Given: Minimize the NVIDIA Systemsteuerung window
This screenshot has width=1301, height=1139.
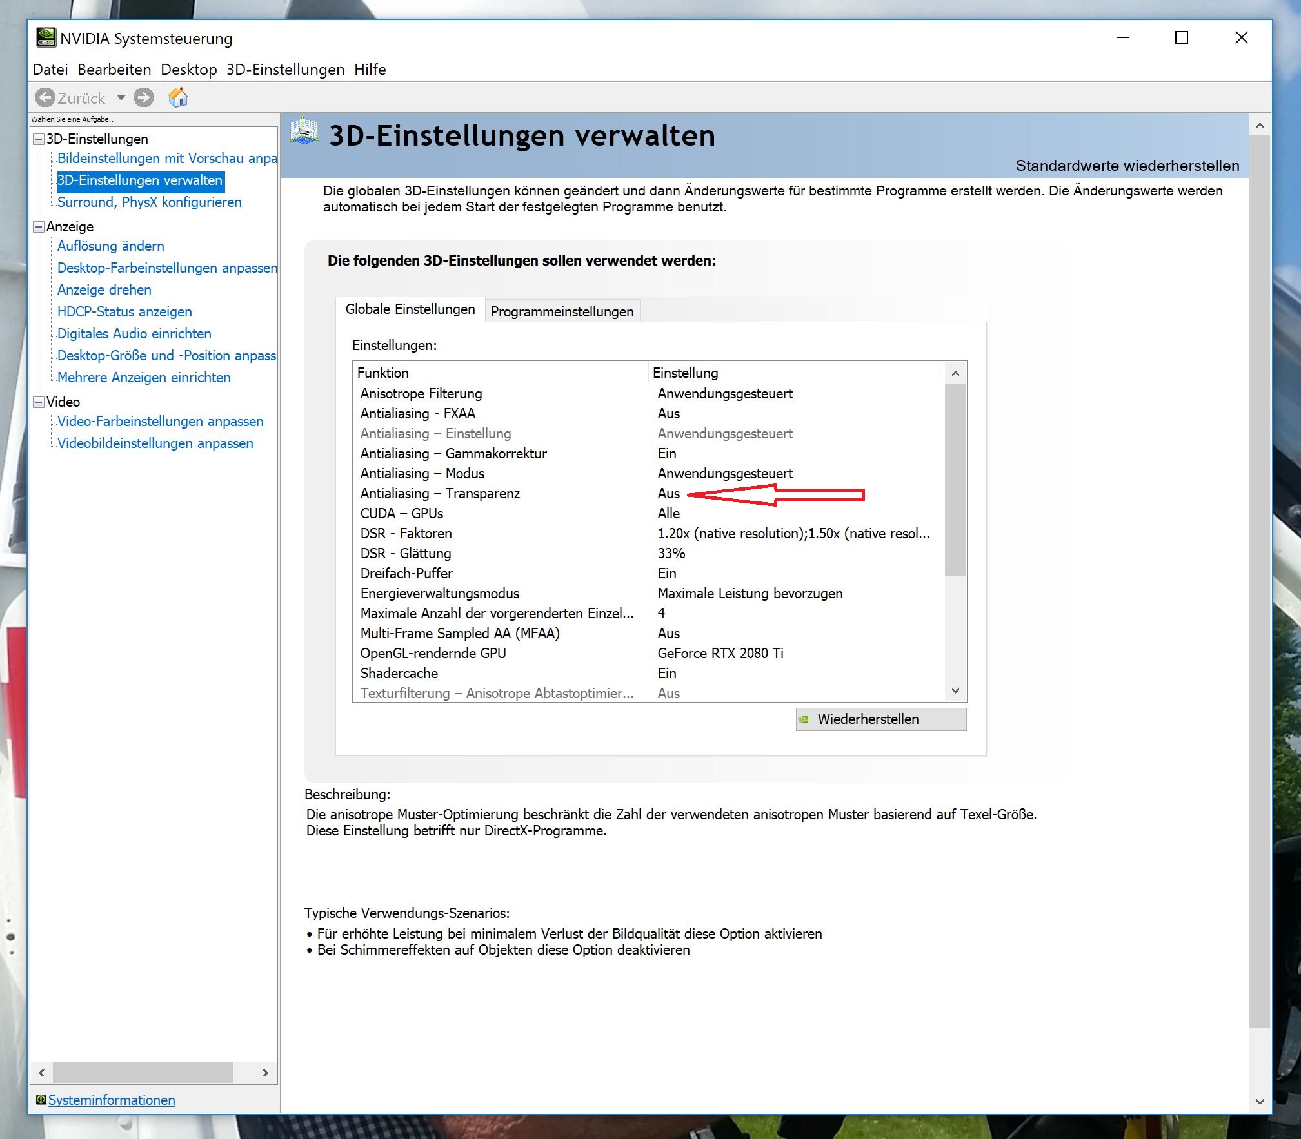Looking at the screenshot, I should pos(1123,38).
